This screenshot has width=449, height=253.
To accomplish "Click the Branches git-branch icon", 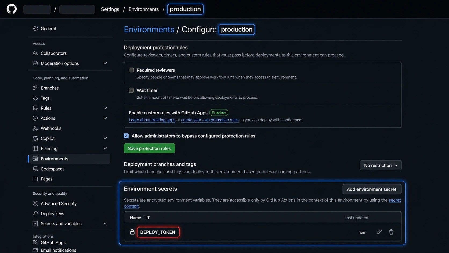I will coord(35,88).
